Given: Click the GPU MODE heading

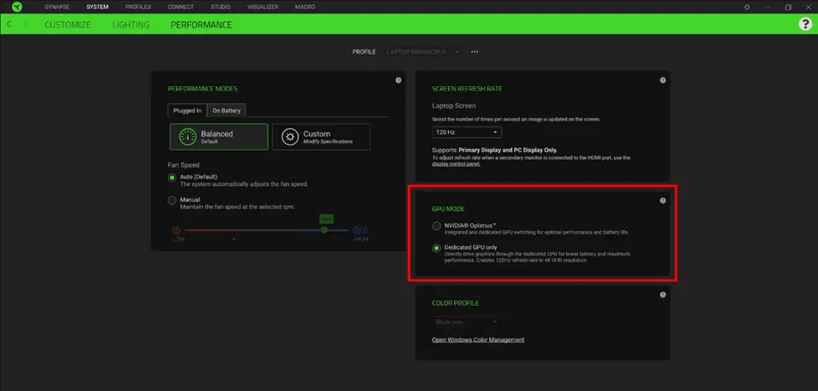Looking at the screenshot, I should pyautogui.click(x=448, y=208).
